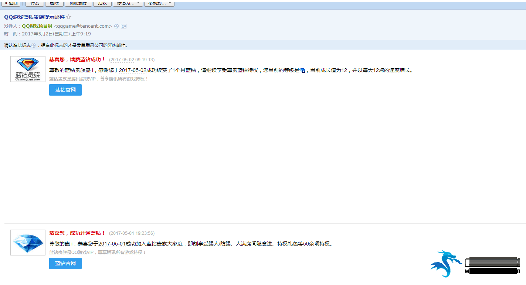
Task: Click heading 恭喜您，续费蓝钻成功！
Action: coord(77,59)
